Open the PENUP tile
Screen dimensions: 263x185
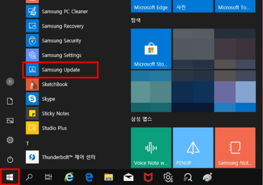pos(193,147)
